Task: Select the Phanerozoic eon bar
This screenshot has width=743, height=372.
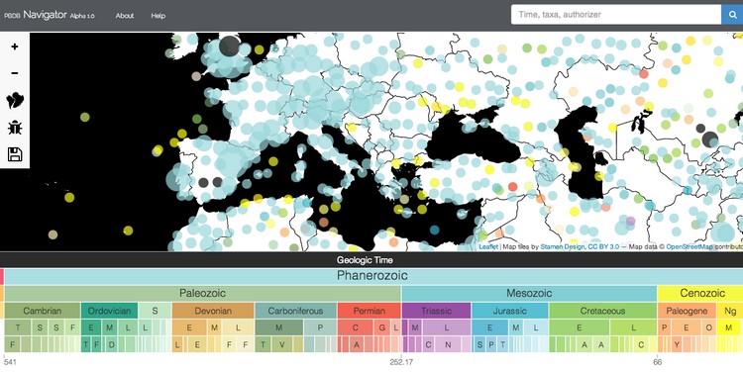Action: 373,276
